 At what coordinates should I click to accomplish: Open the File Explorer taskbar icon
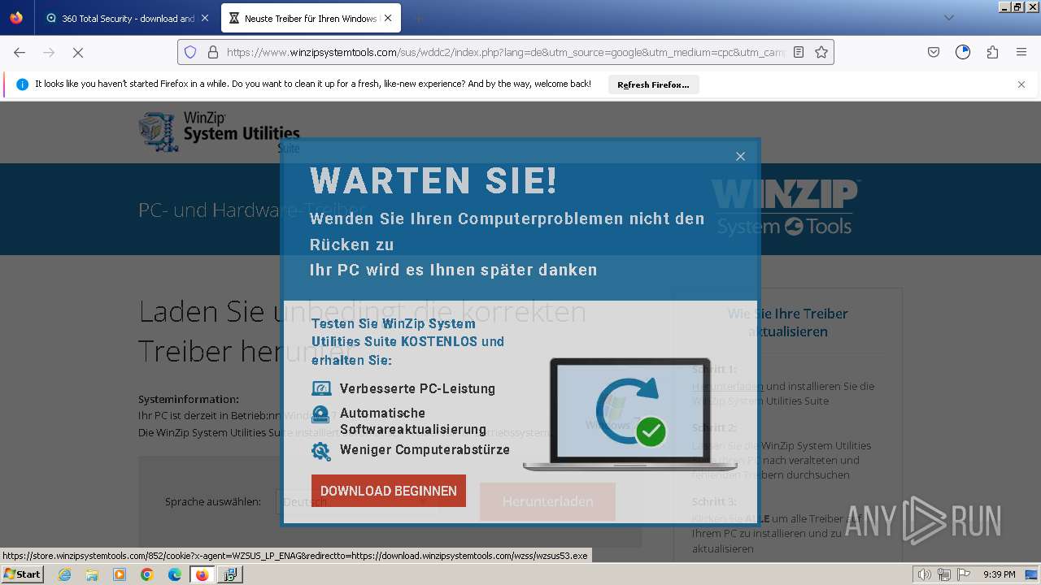92,574
